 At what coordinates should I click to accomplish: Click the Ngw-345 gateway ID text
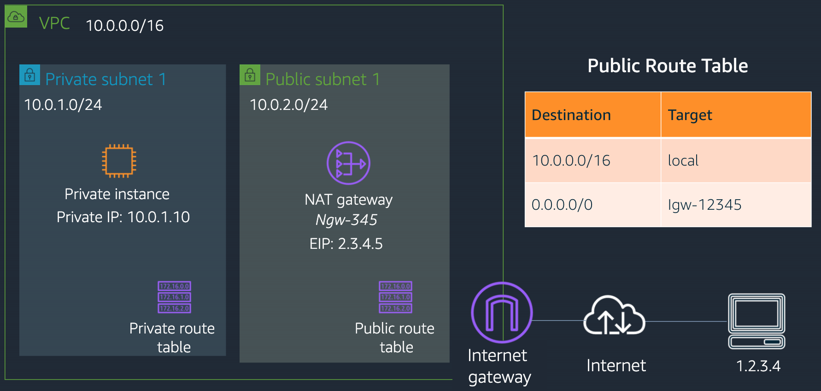(346, 220)
